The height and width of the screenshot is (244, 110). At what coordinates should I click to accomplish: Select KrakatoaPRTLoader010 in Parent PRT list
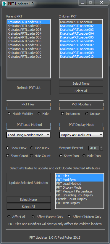pyautogui.click(x=29, y=57)
